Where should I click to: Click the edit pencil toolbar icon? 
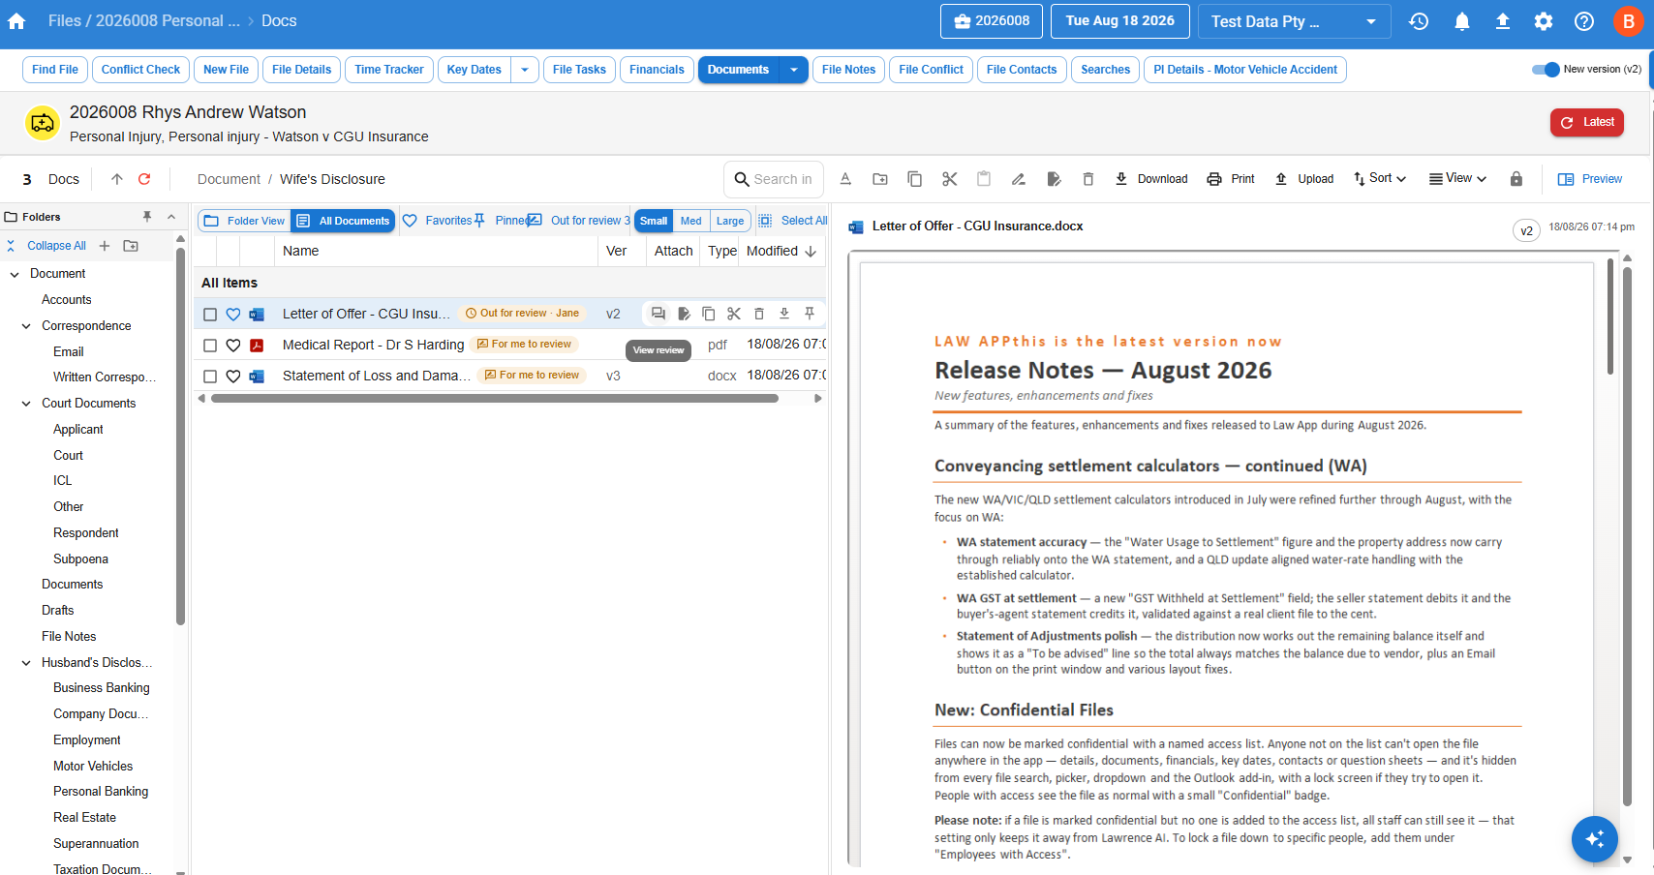coord(1019,179)
